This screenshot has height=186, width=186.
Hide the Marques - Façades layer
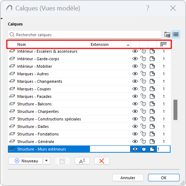[135, 96]
